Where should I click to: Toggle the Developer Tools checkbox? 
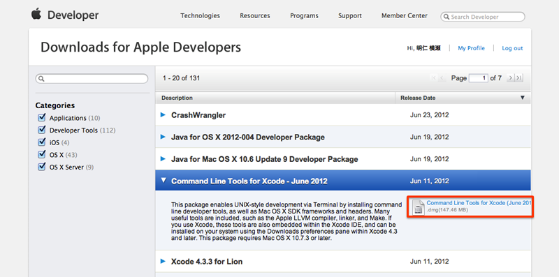(42, 130)
